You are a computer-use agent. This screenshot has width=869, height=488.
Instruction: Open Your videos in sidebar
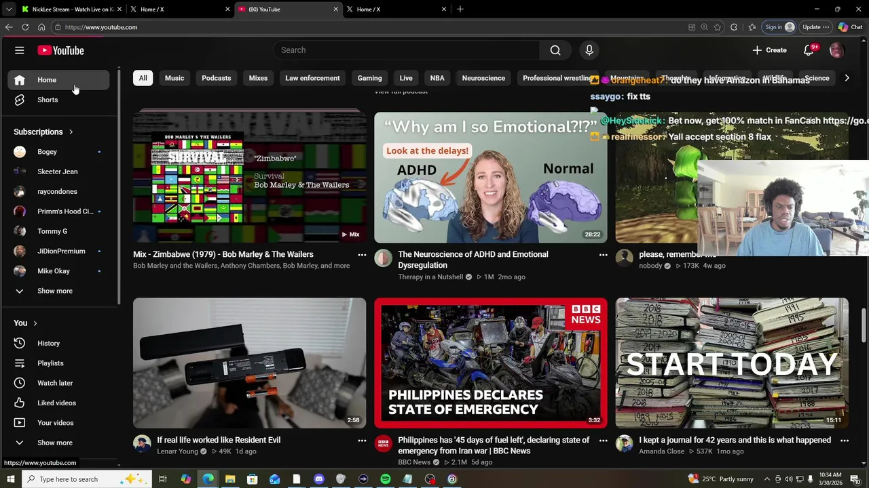click(58, 423)
